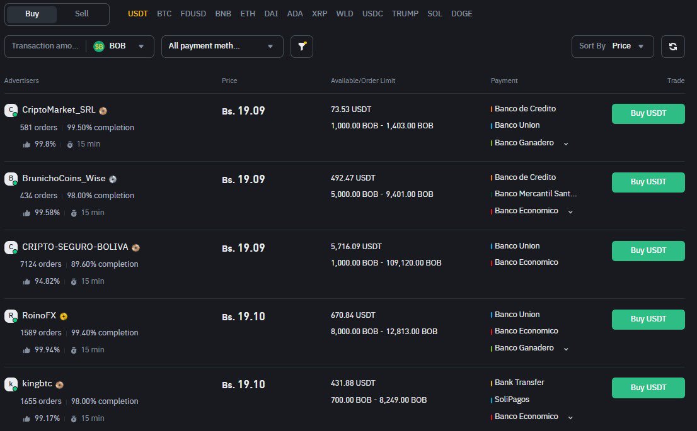Click the refresh listings icon
697x431 pixels.
672,46
